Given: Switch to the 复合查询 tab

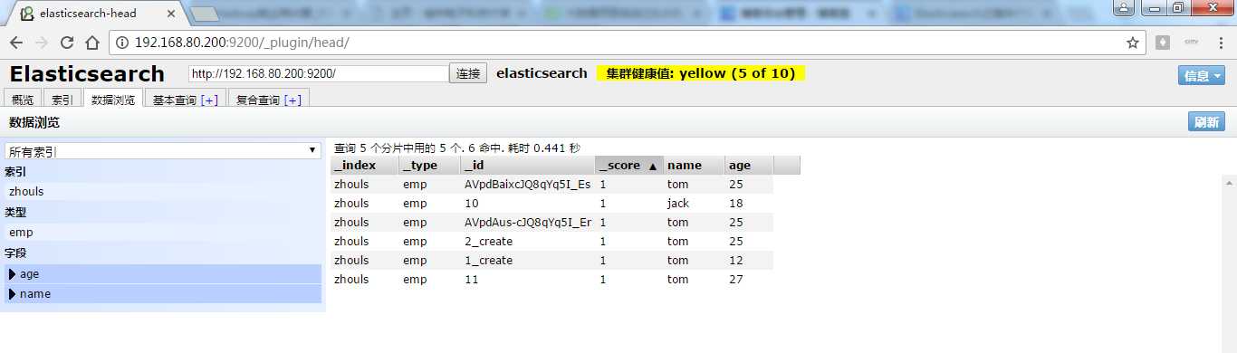Looking at the screenshot, I should pos(258,100).
